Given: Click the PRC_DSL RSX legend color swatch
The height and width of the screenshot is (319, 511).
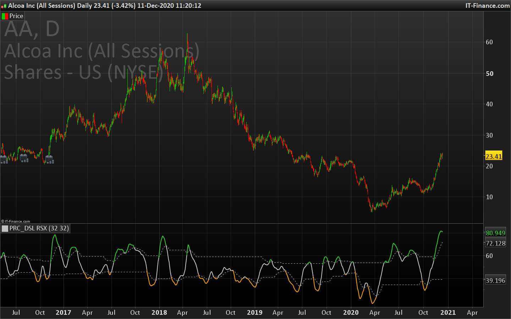Looking at the screenshot, I should click(5, 228).
